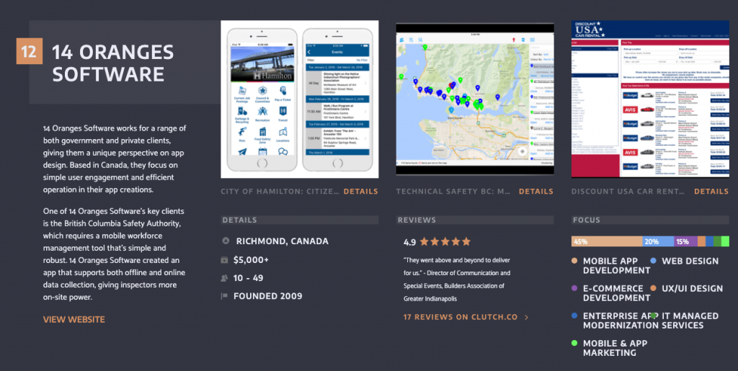
Task: Click the City of Hamilton: Citize… project title
Action: [x=280, y=192]
